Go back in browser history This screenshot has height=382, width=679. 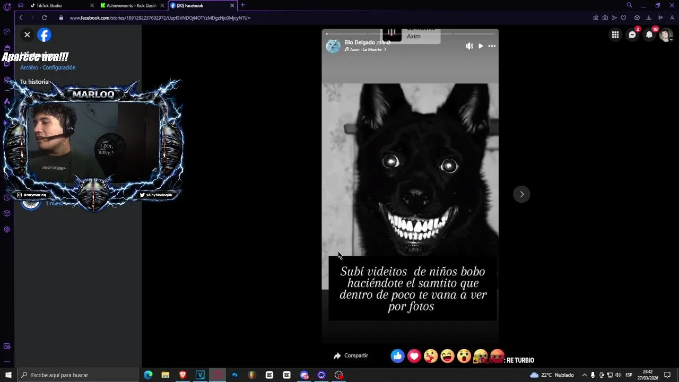click(x=21, y=18)
